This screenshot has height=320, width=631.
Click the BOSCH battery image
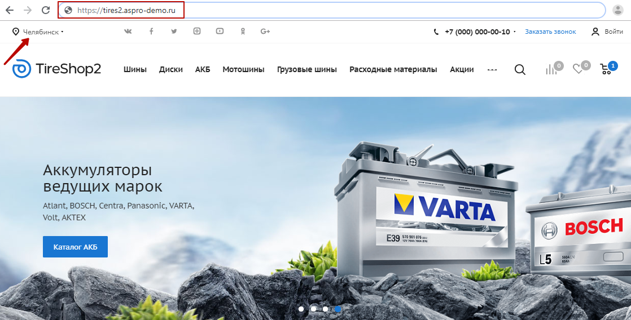click(579, 230)
